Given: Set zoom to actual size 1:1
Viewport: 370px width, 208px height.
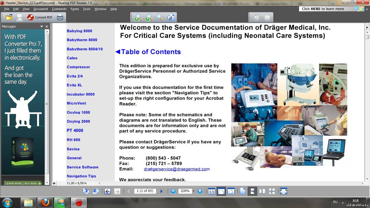Looking at the screenshot, I should tap(211, 191).
